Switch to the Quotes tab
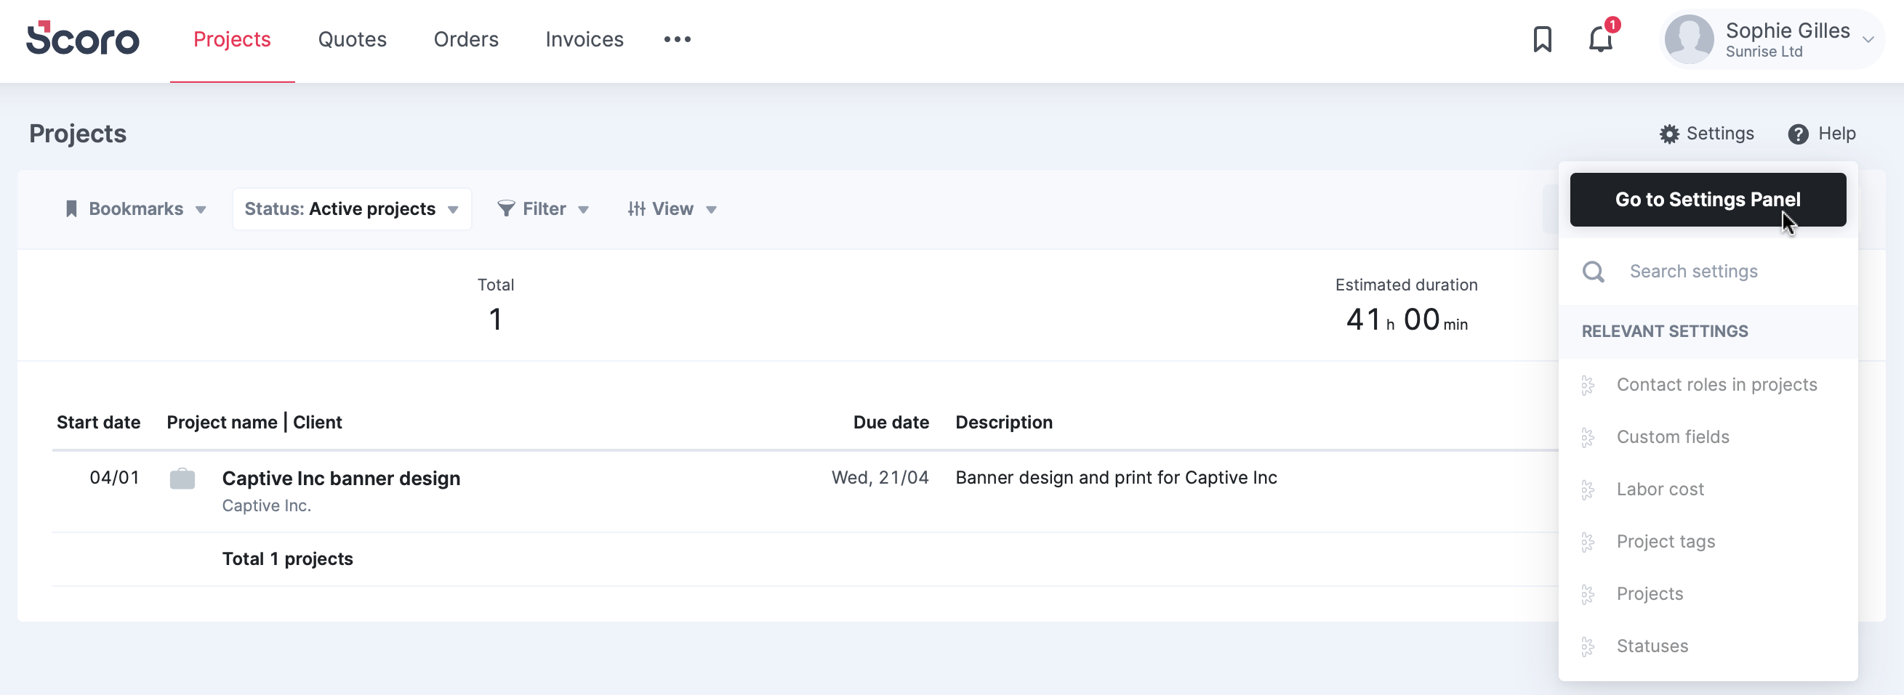 (352, 39)
